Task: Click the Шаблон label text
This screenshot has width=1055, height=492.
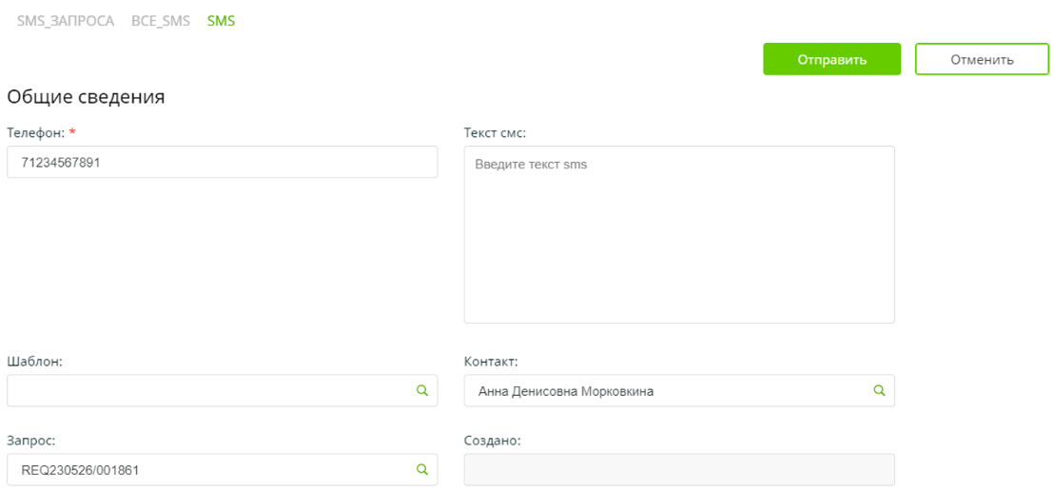Action: 34,362
